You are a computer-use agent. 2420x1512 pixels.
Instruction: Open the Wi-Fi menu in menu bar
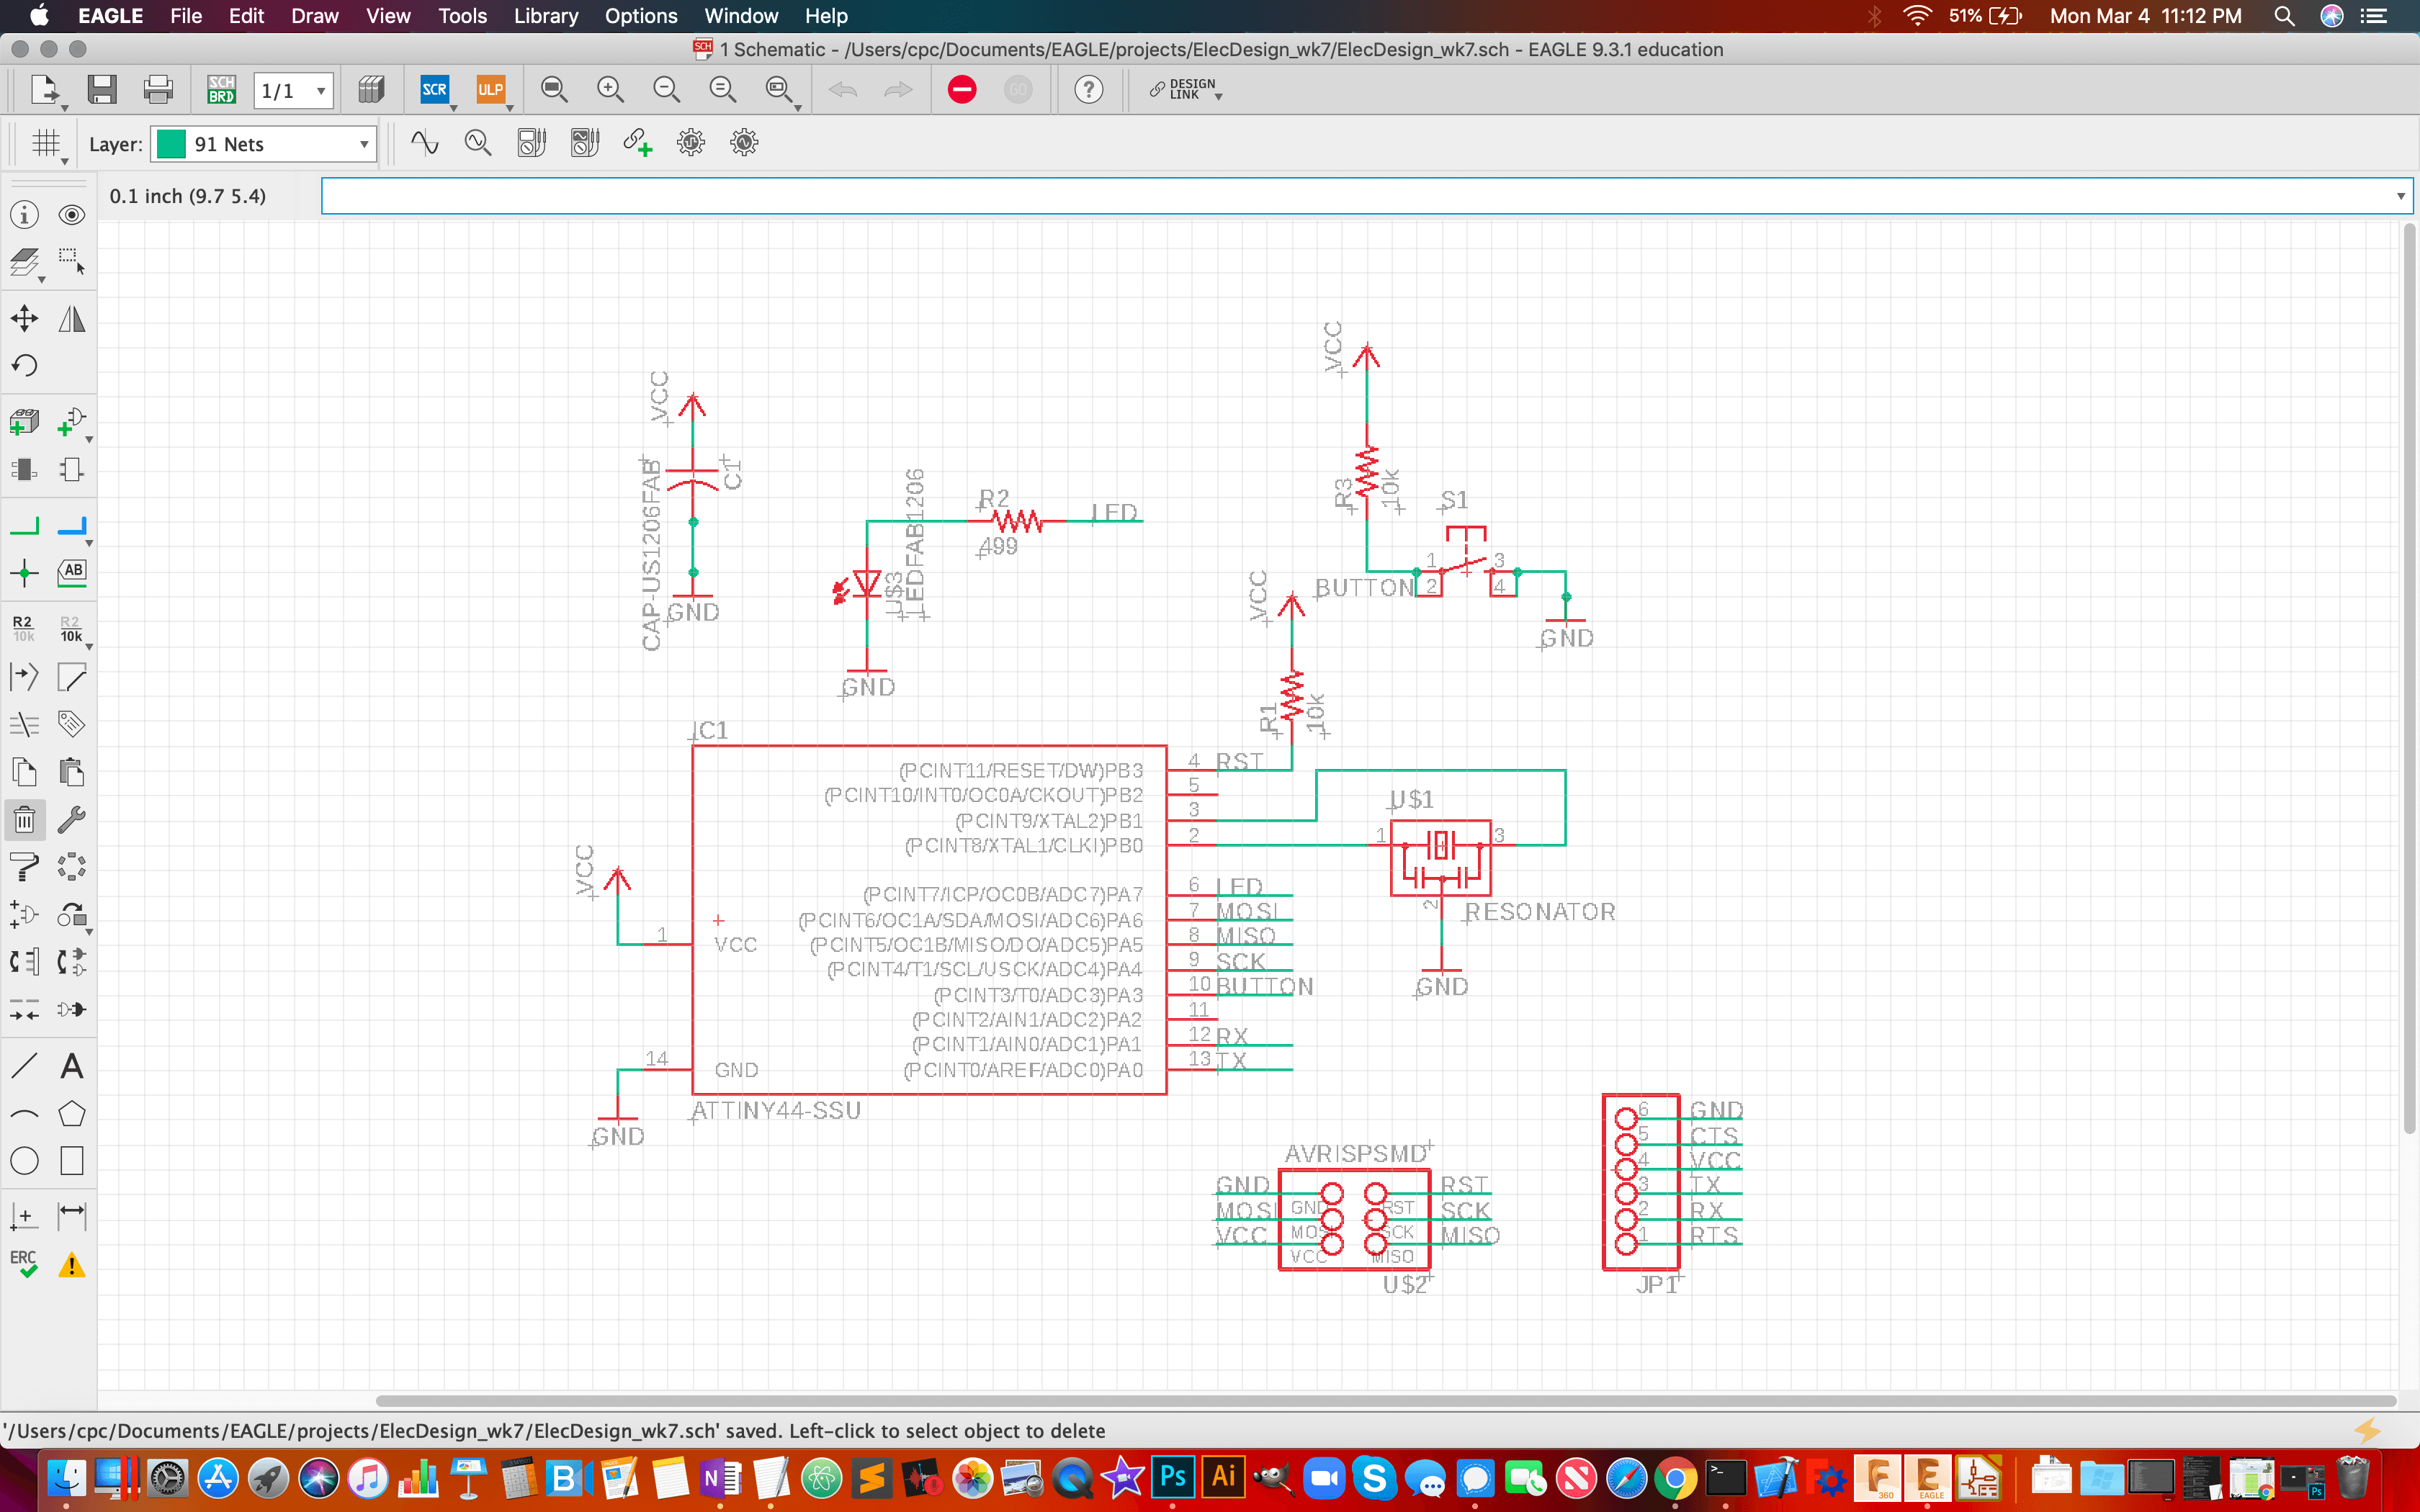(x=1917, y=16)
